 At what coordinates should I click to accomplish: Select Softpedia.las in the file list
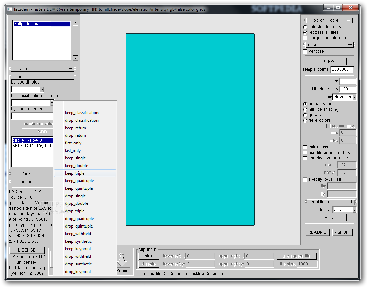tap(42, 24)
